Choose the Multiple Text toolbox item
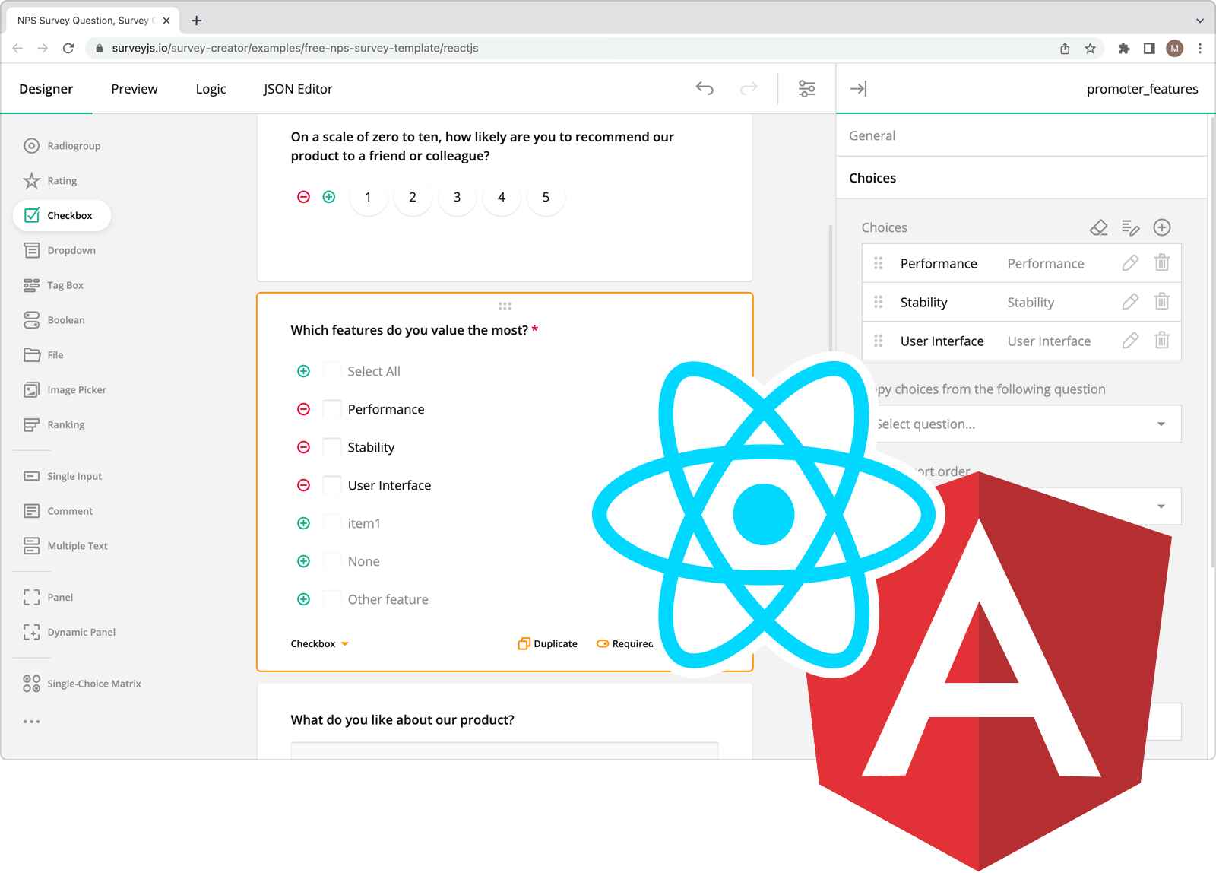The width and height of the screenshot is (1216, 873). click(x=66, y=546)
